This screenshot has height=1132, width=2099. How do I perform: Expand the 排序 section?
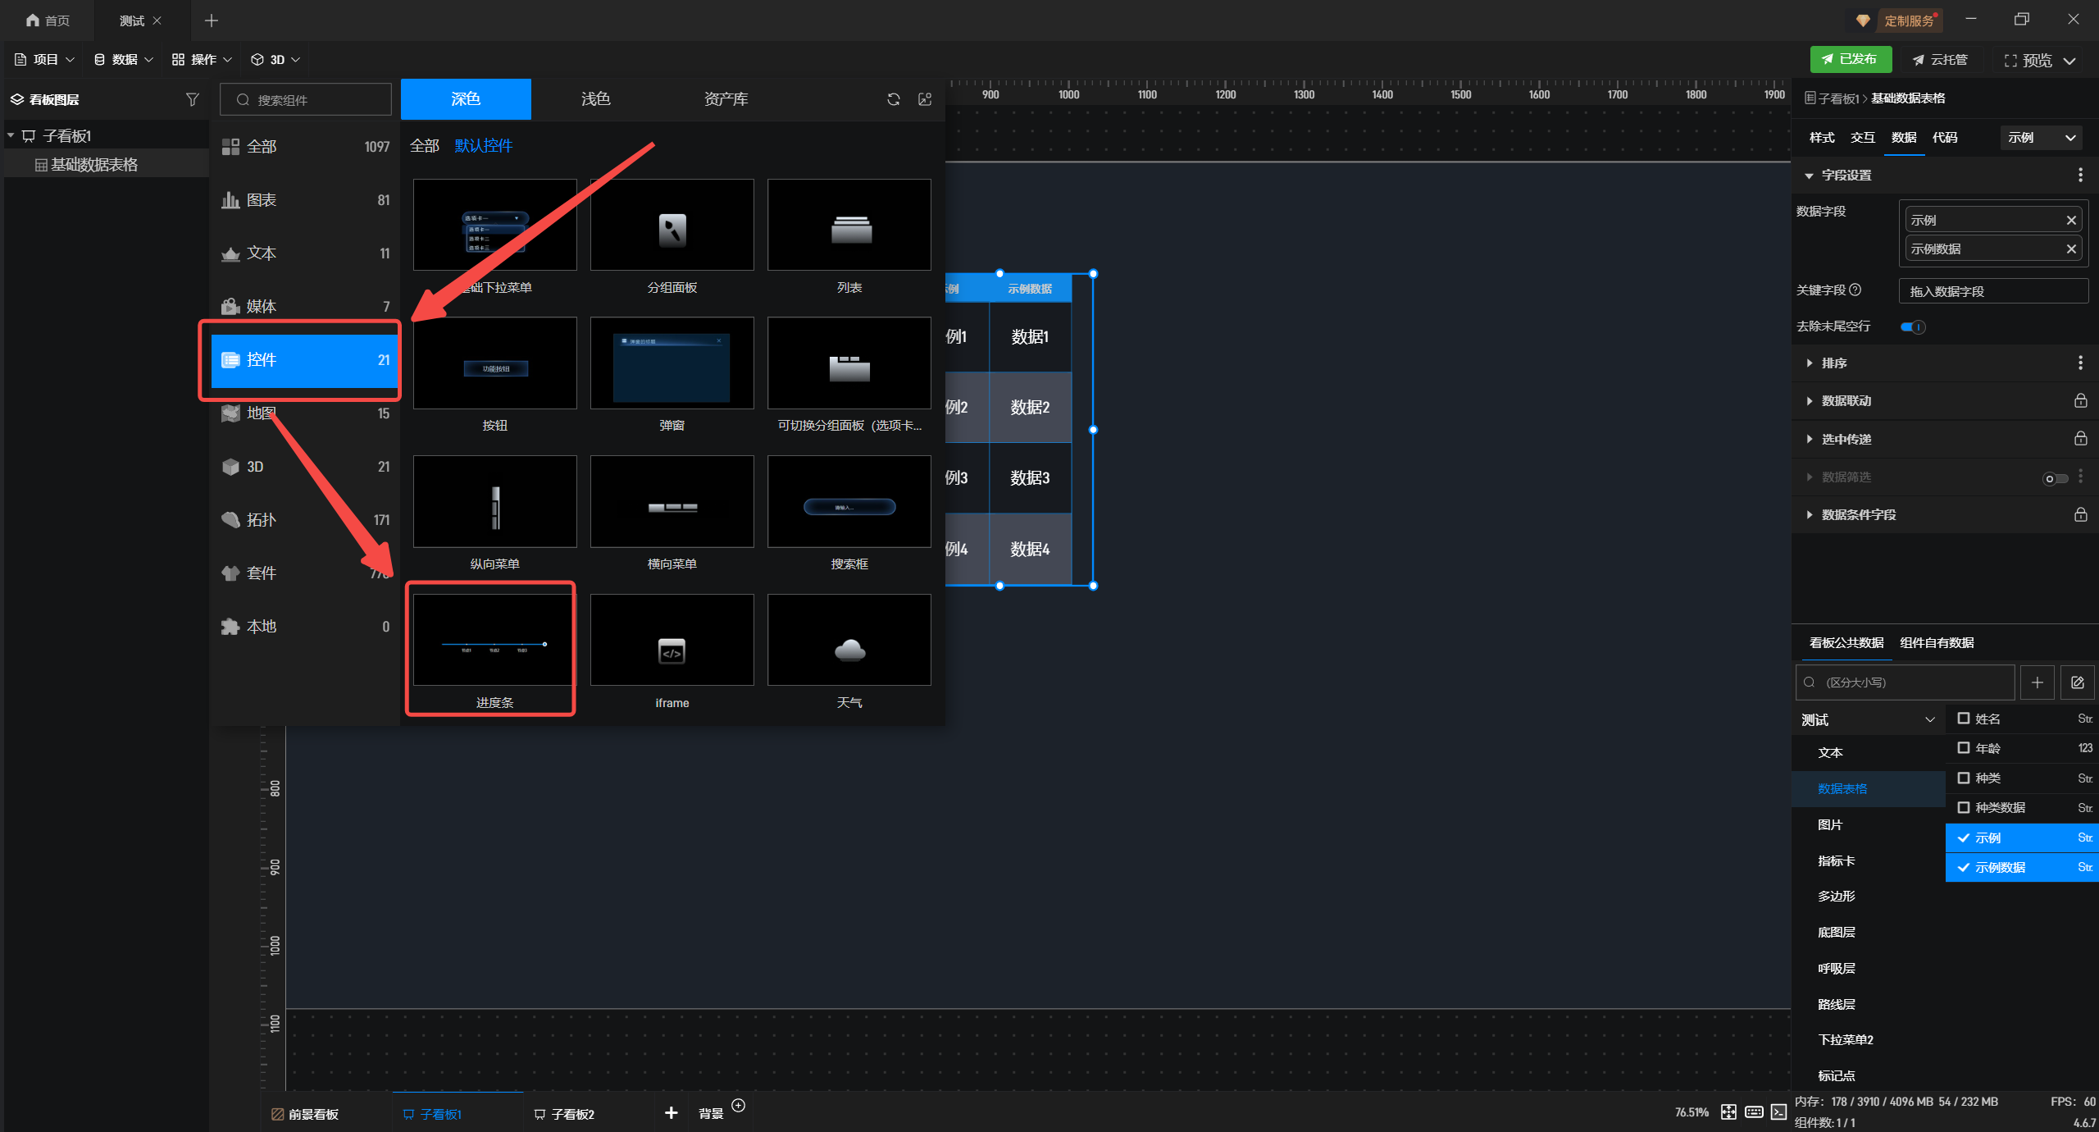point(1810,363)
